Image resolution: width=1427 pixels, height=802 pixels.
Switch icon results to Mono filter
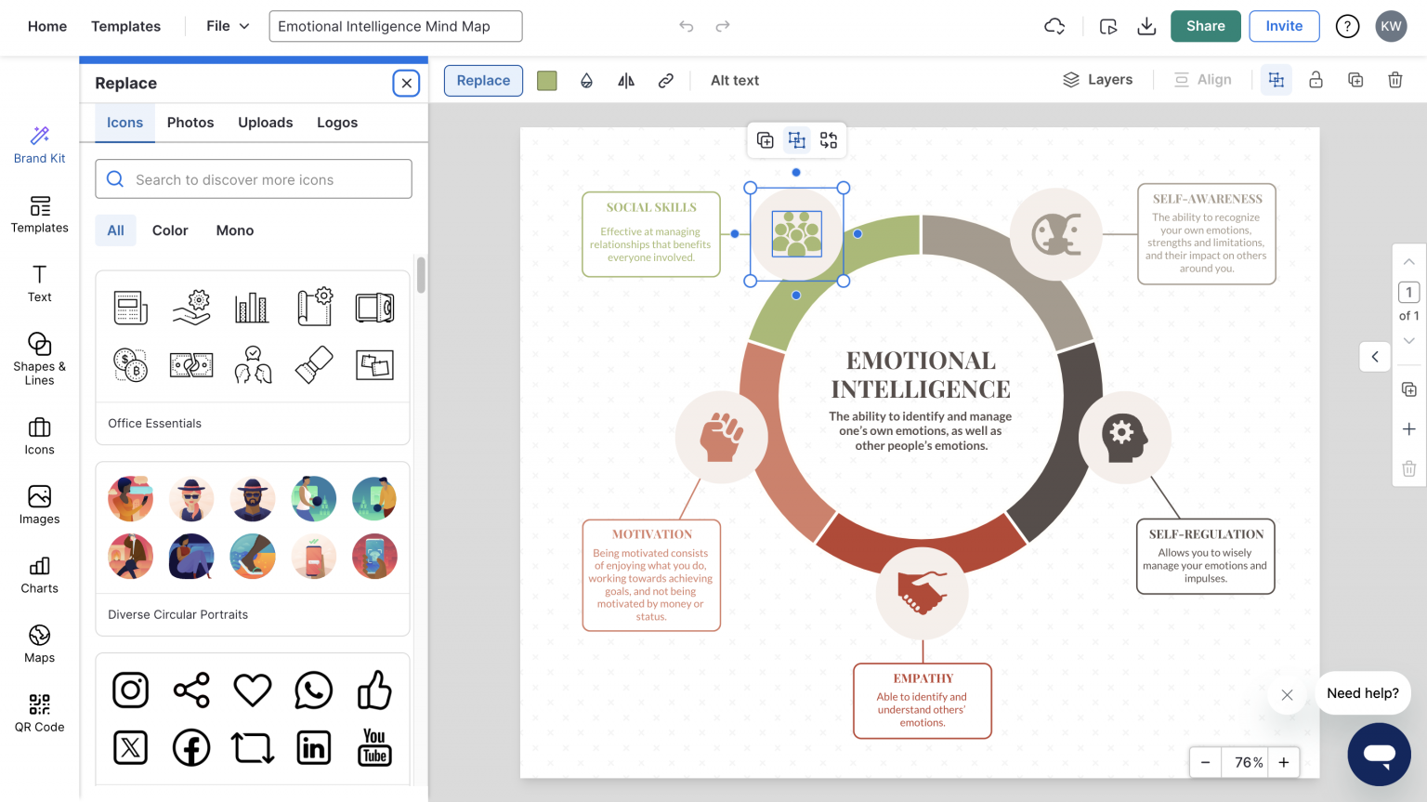click(x=234, y=230)
